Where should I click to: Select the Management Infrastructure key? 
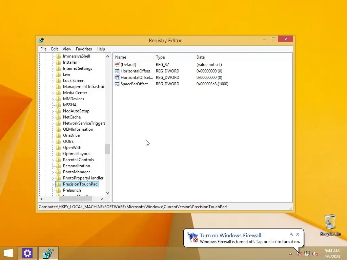click(x=84, y=87)
